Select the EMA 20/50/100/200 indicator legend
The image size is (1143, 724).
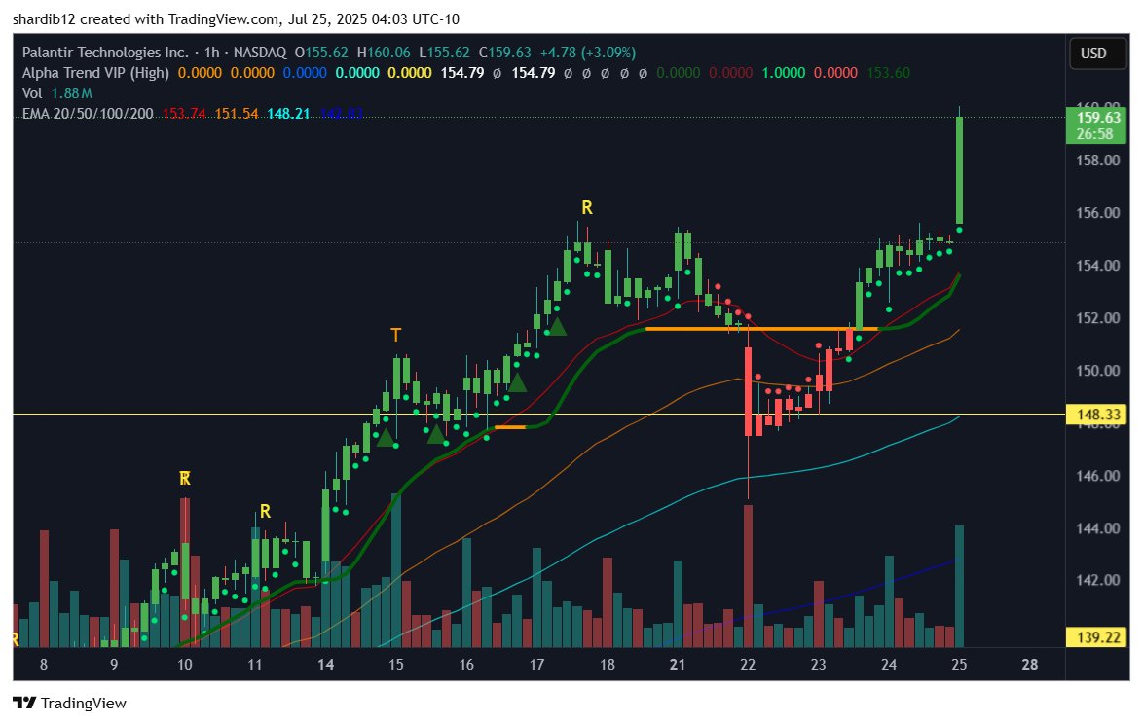[x=88, y=114]
